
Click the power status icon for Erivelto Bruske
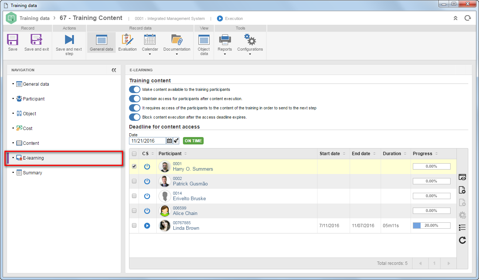pos(147,196)
